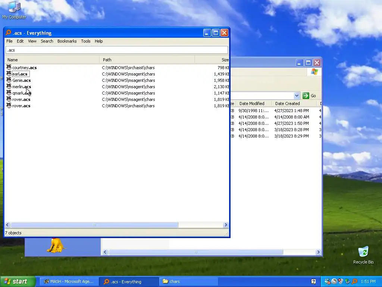Select the Genie.acs file name
This screenshot has width=382, height=287.
point(21,80)
